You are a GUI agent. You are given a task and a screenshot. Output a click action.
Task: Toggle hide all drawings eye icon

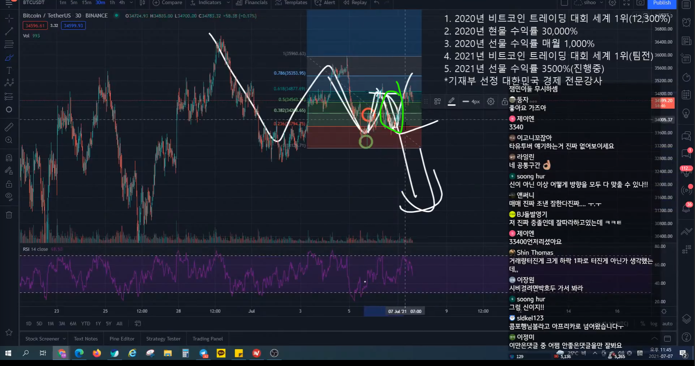point(9,197)
